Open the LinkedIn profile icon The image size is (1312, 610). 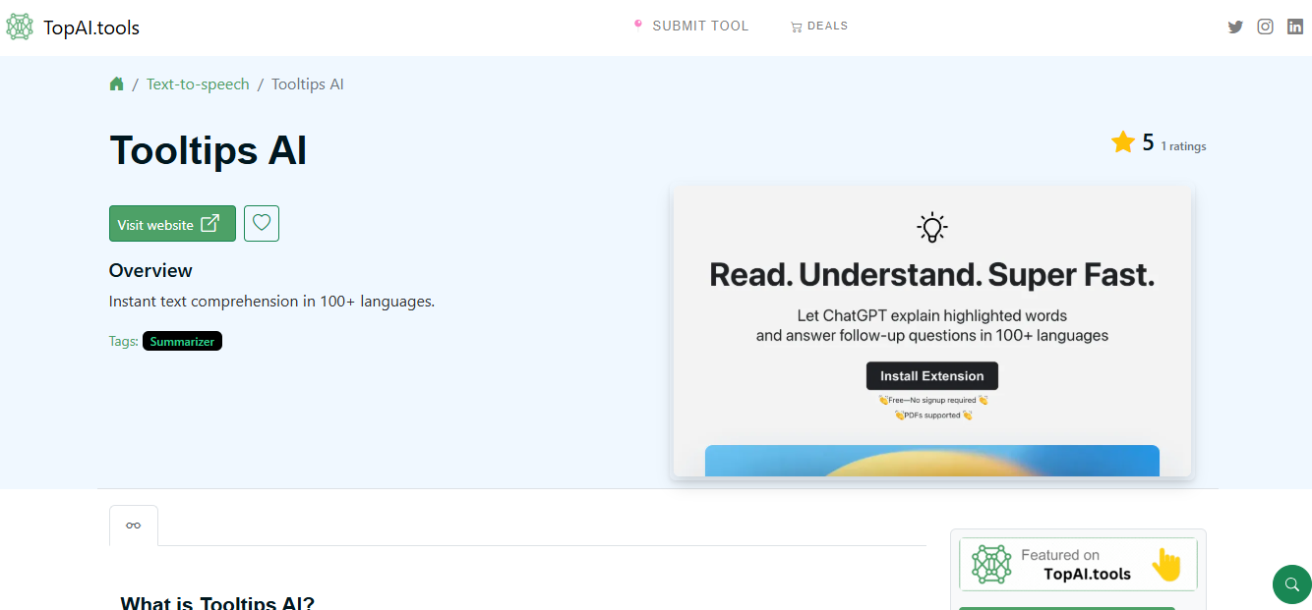click(1295, 28)
